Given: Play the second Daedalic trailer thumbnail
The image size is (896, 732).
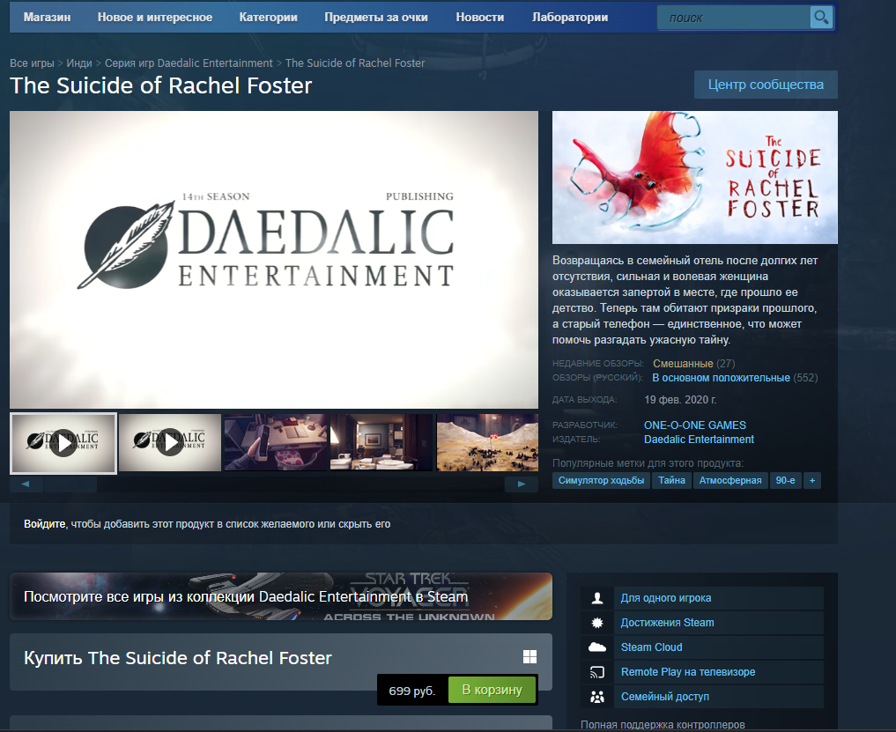Looking at the screenshot, I should [170, 443].
